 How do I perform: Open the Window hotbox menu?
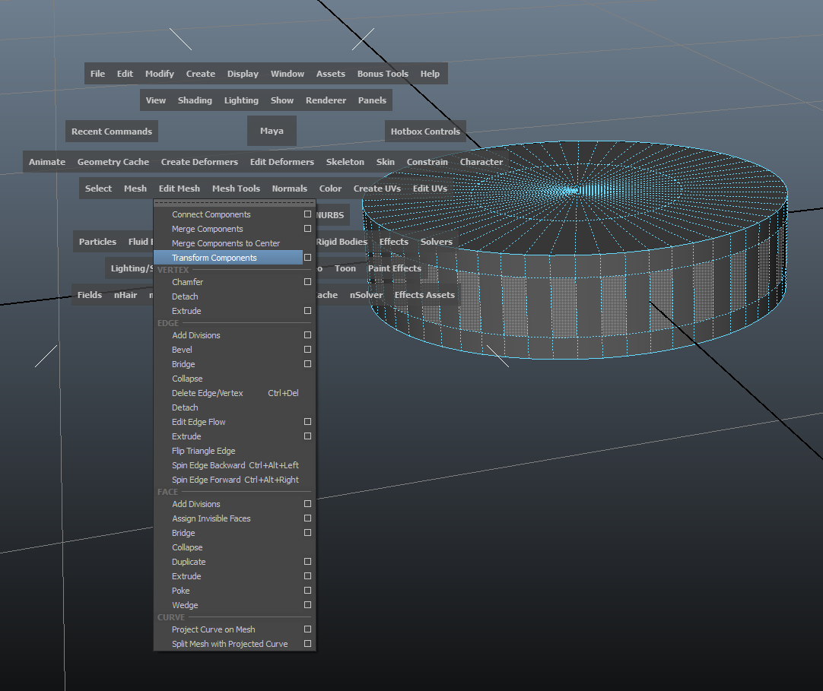pyautogui.click(x=288, y=74)
